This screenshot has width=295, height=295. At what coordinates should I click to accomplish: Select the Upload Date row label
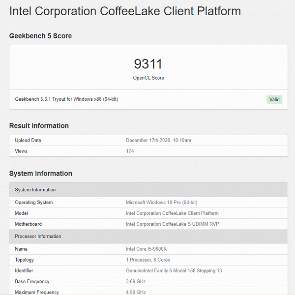(28, 141)
